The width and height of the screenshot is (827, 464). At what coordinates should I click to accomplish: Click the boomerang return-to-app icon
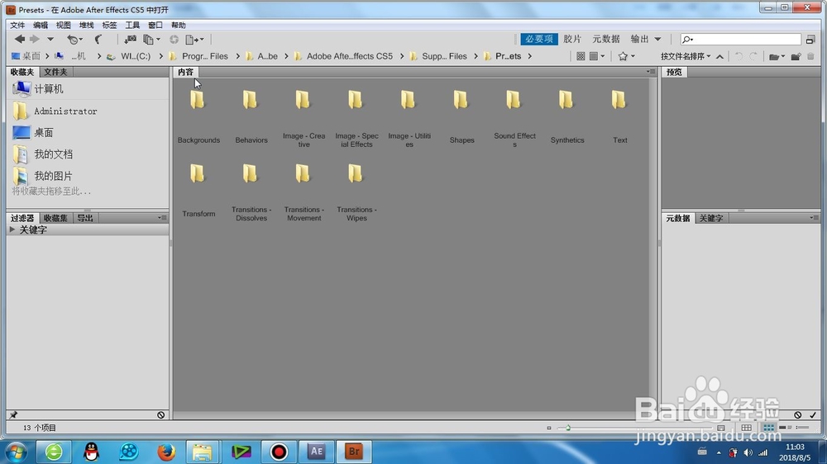(98, 39)
